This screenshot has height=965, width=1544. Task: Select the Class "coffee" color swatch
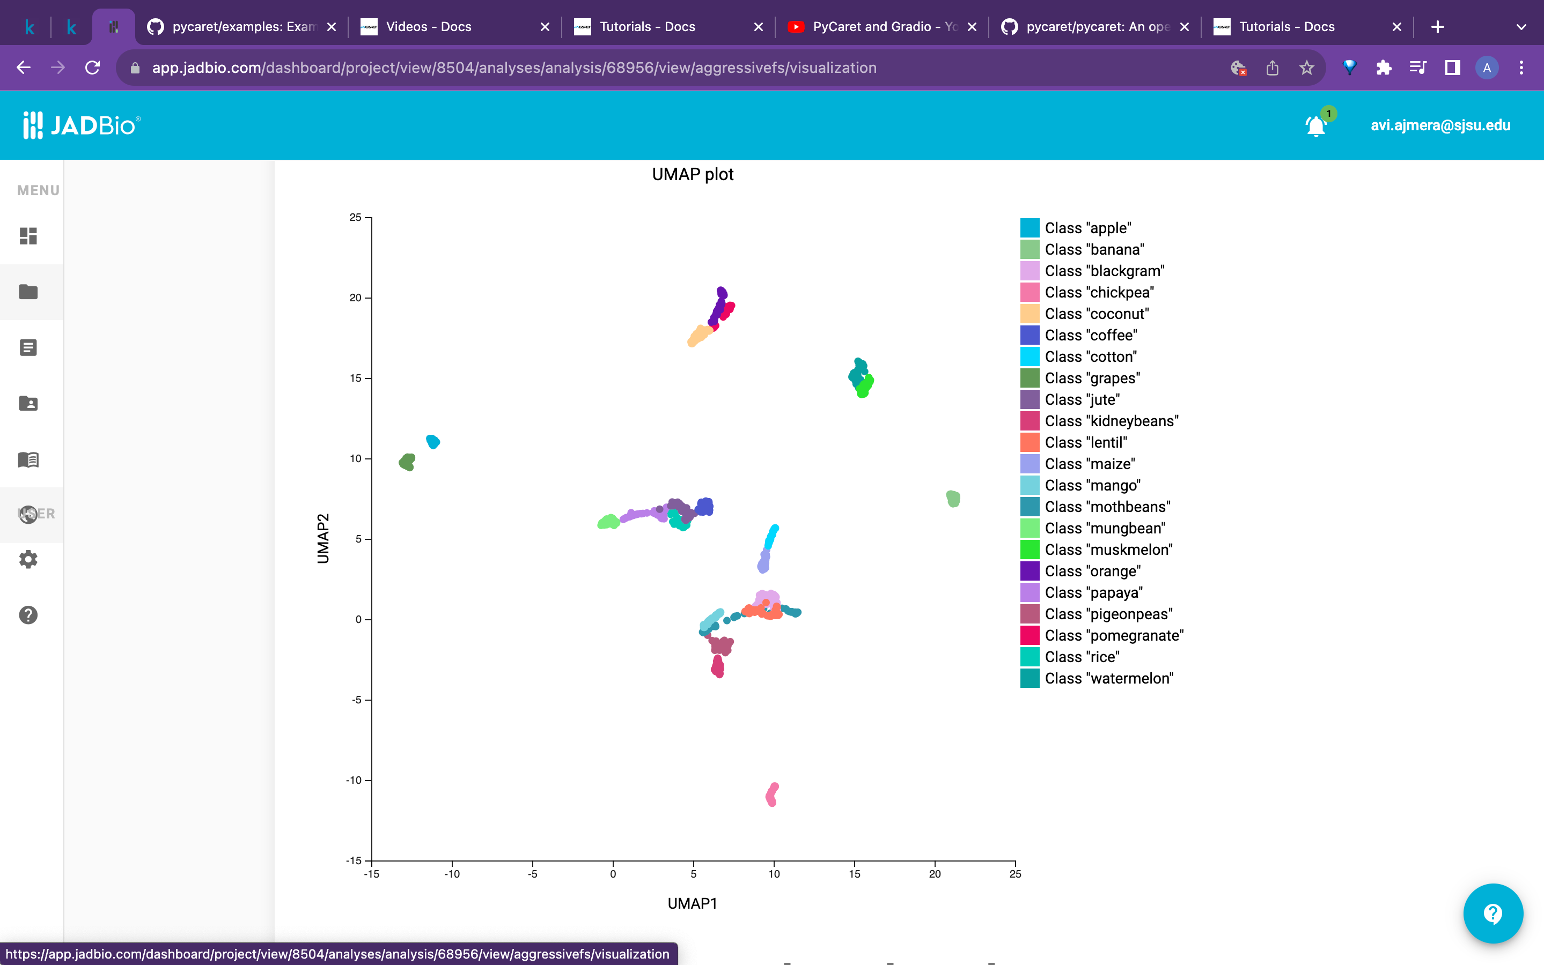point(1030,335)
